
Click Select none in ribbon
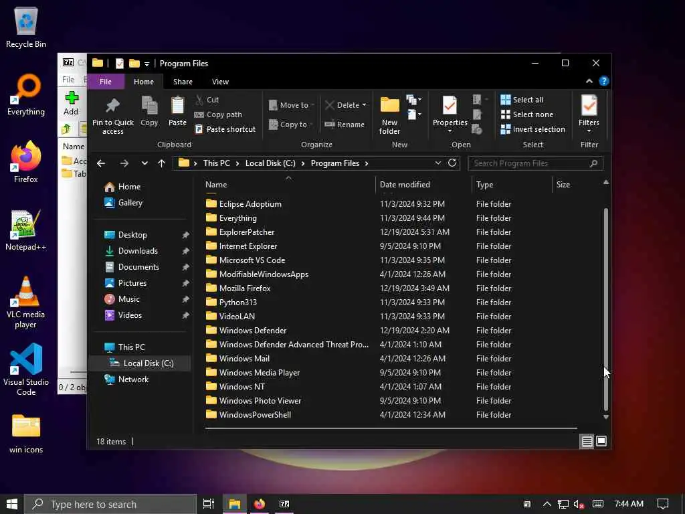(x=527, y=114)
